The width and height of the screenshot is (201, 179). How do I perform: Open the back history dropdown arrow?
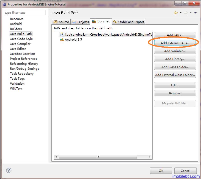pyautogui.click(x=180, y=13)
